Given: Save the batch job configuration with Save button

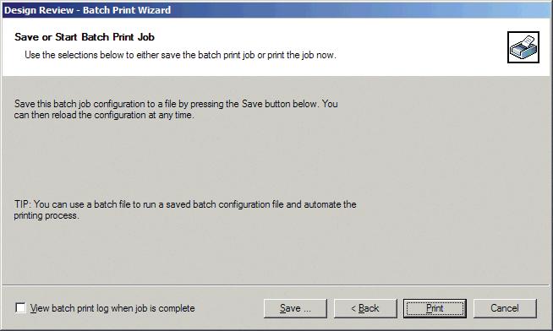Looking at the screenshot, I should (295, 308).
